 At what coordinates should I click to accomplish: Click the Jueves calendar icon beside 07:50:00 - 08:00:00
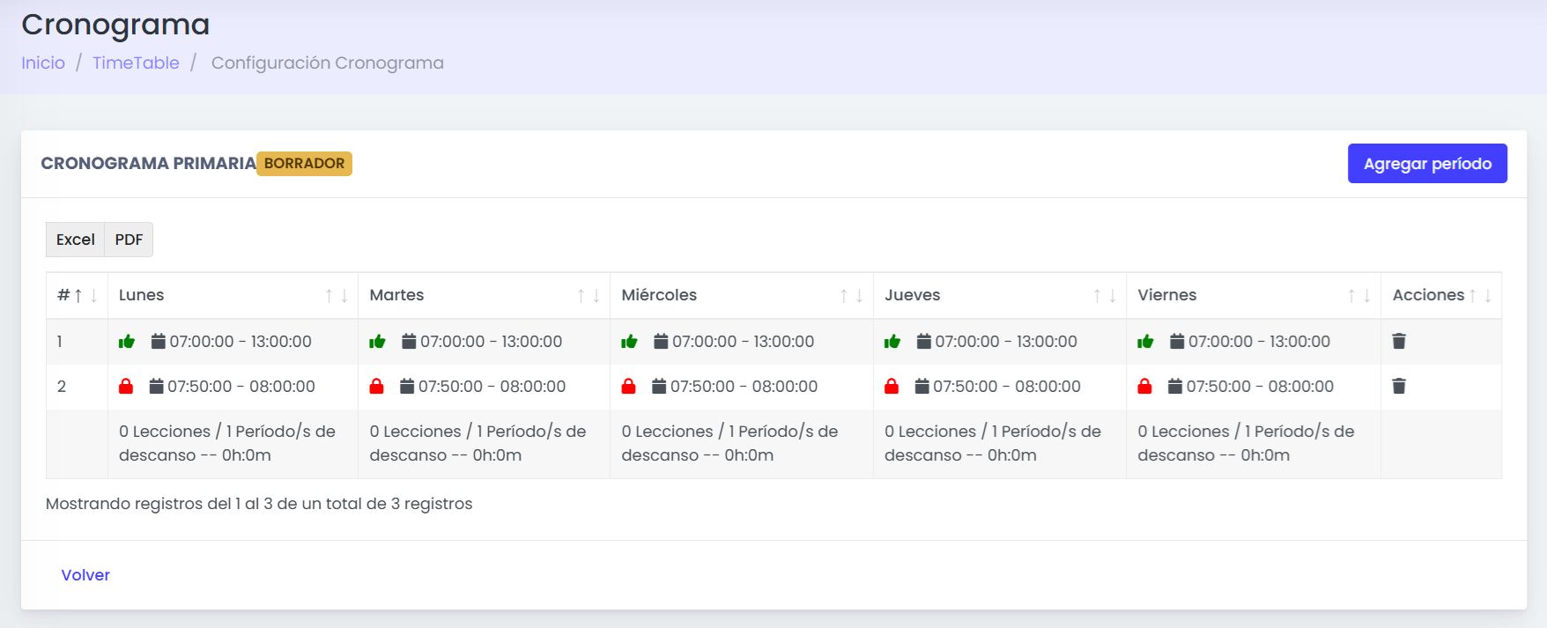pos(922,386)
